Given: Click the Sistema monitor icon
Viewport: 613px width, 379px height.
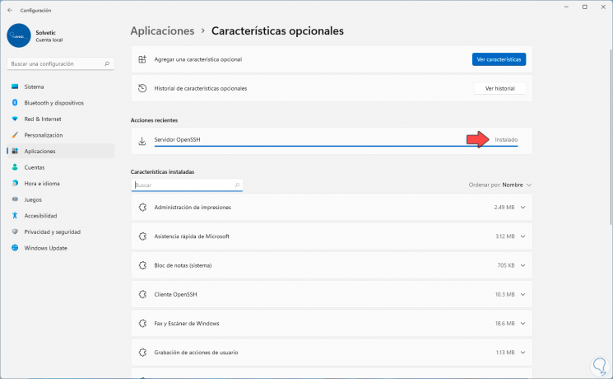Looking at the screenshot, I should coord(14,87).
